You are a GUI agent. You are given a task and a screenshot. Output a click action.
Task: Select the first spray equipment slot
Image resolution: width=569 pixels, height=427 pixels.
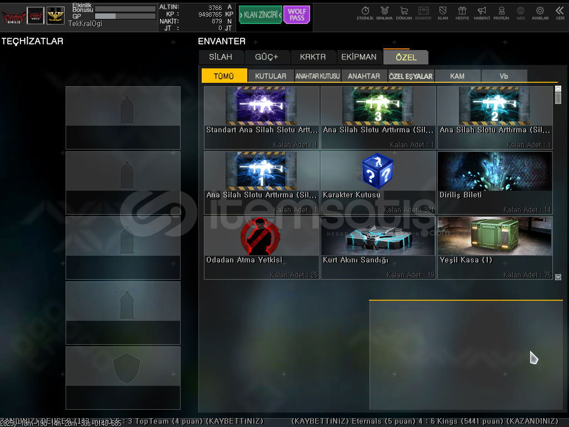[x=123, y=118]
